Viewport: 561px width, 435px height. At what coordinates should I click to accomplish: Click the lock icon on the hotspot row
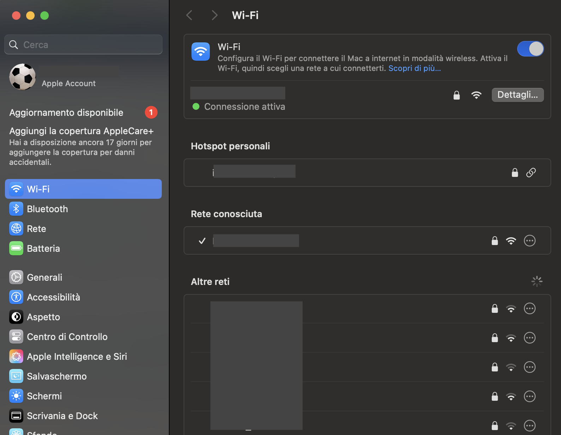pos(515,172)
